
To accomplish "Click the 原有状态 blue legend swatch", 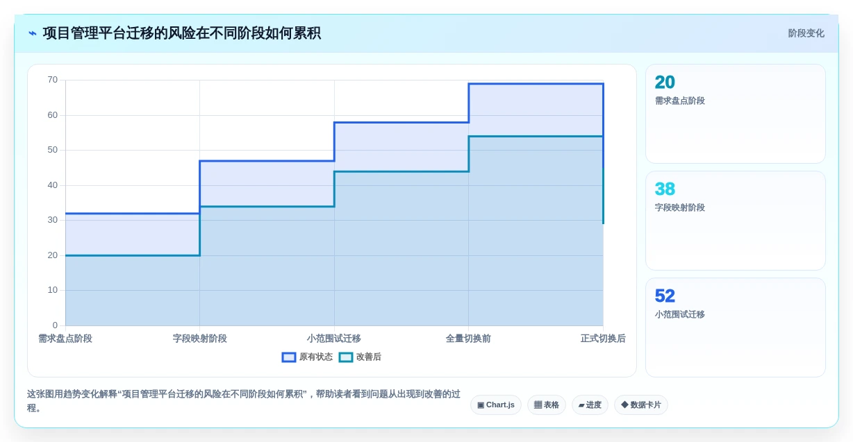I will pyautogui.click(x=289, y=357).
